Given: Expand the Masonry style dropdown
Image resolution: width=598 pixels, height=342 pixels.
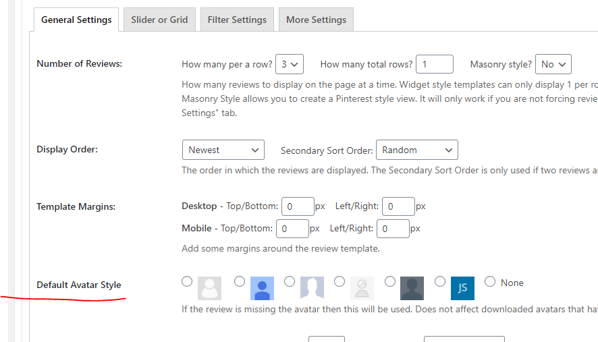Looking at the screenshot, I should click(553, 64).
